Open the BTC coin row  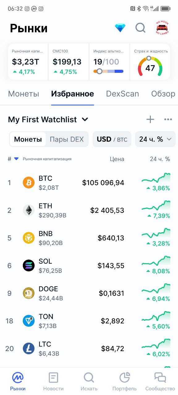[x=89, y=183]
